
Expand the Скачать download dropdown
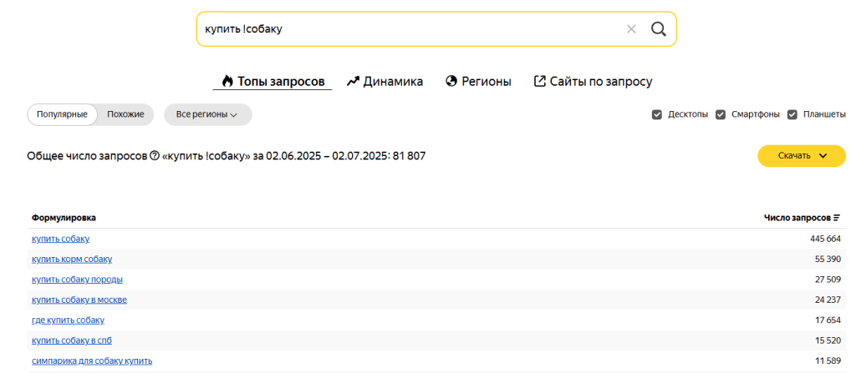801,156
